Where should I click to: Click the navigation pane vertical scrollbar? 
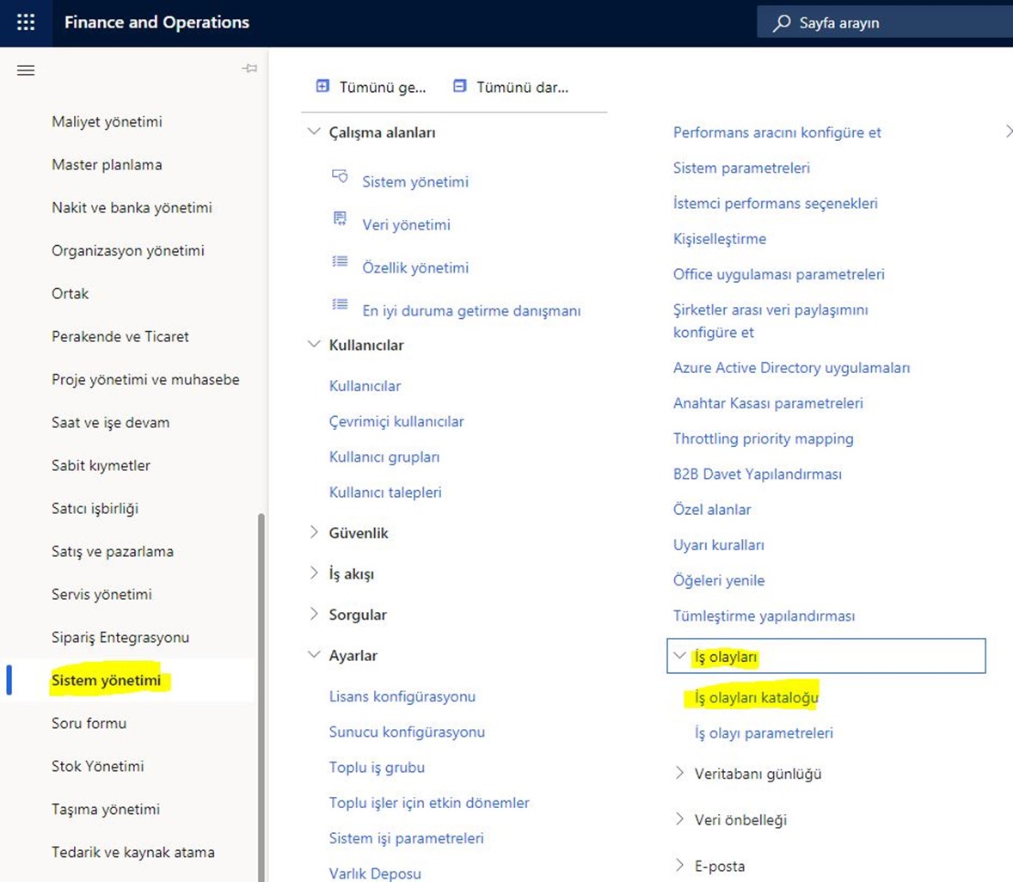(x=261, y=688)
